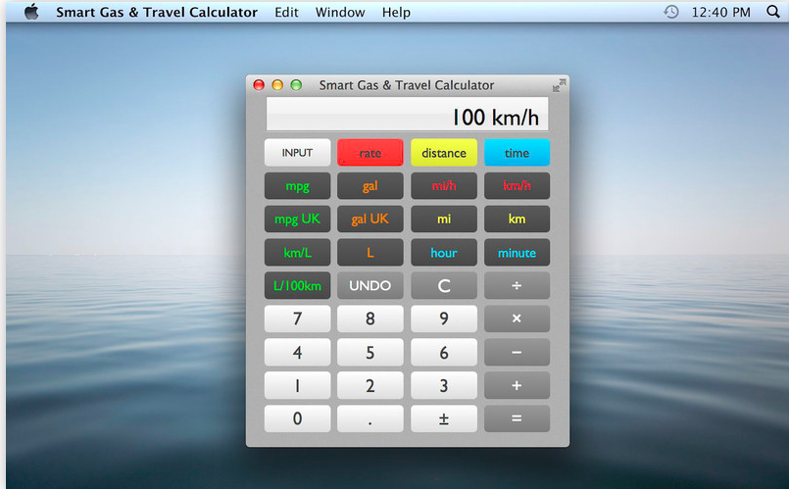Select the yellow distance mode button

click(443, 153)
